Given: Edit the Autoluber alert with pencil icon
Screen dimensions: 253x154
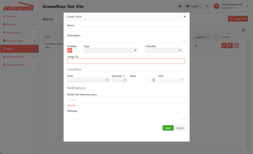Looking at the screenshot, I should [x=224, y=46].
